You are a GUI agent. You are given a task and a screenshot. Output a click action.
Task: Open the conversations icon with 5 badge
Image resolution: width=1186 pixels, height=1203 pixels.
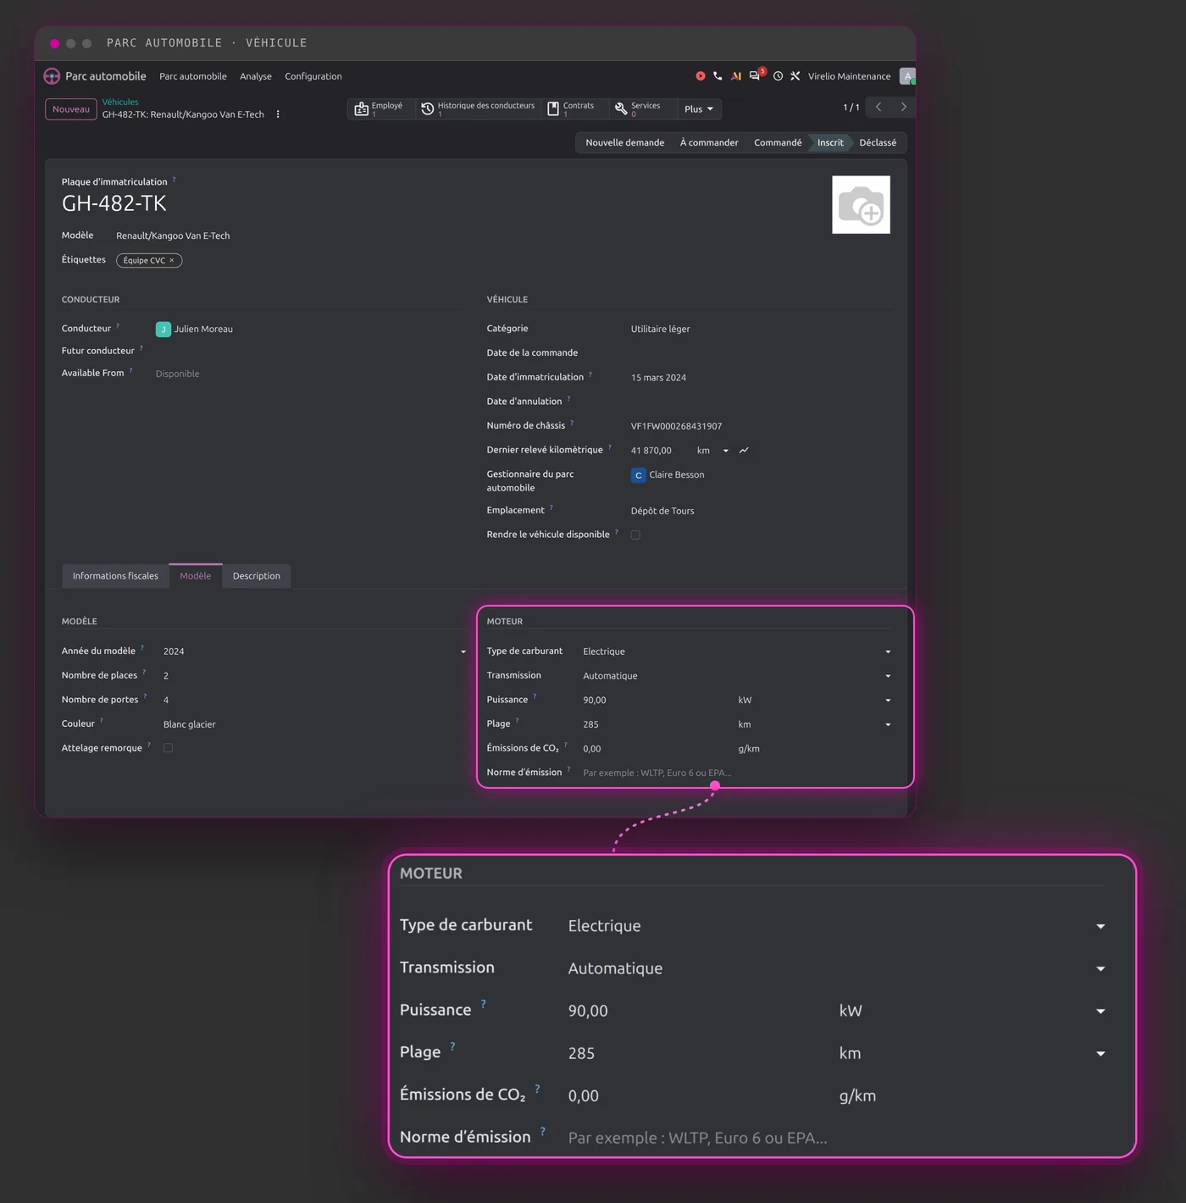[x=756, y=75]
